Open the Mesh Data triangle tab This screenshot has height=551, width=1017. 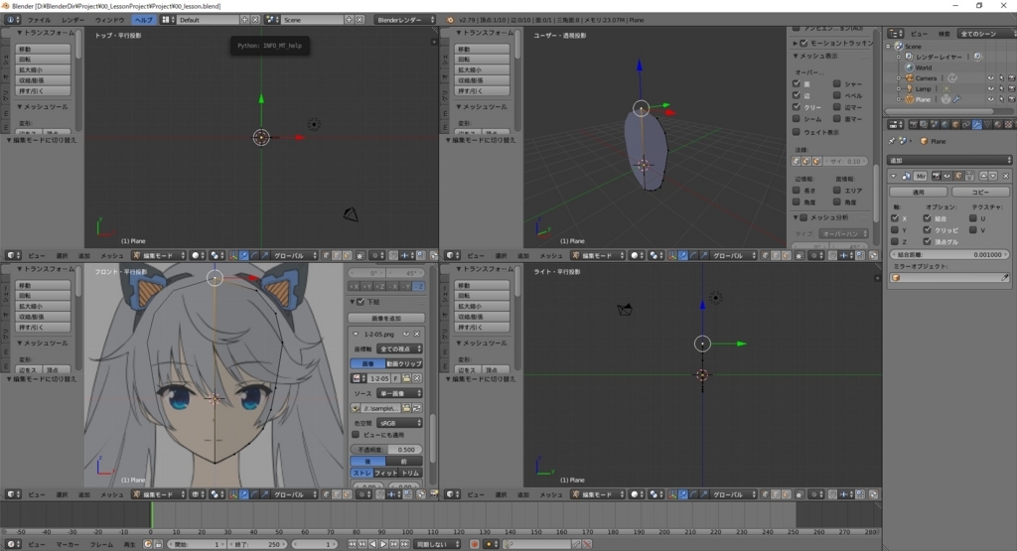pos(987,124)
